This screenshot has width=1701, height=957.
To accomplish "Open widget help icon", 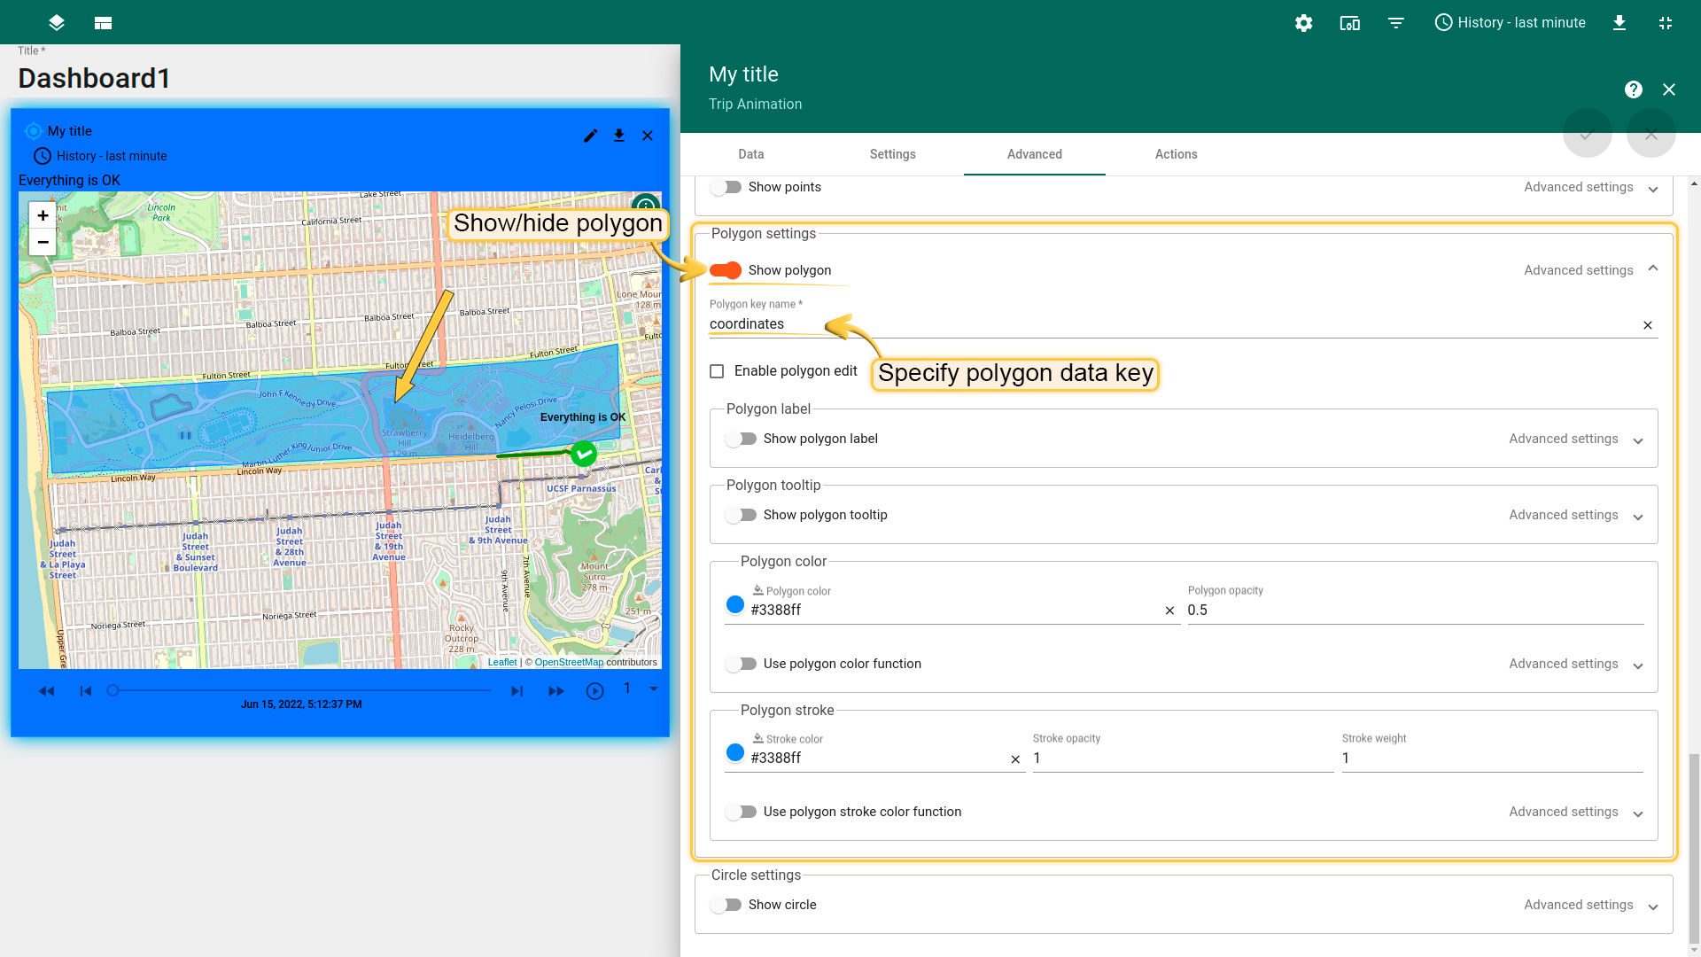I will tap(1633, 89).
